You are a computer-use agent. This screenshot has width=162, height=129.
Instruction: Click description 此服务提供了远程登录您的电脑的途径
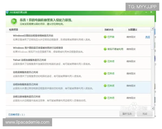[x=48, y=76]
